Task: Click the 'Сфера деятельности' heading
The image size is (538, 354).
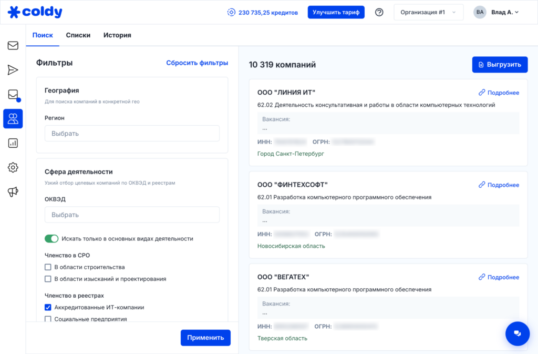Action: (x=79, y=171)
